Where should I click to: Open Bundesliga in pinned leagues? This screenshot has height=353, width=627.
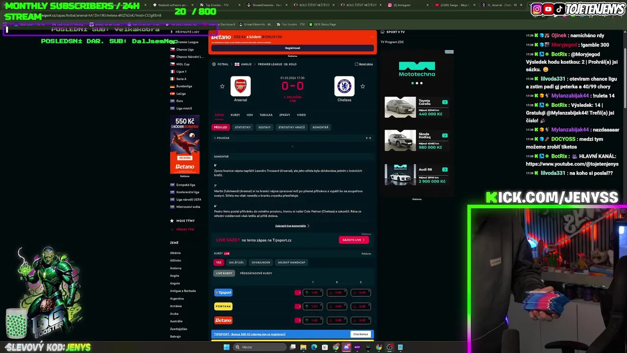pos(184,86)
